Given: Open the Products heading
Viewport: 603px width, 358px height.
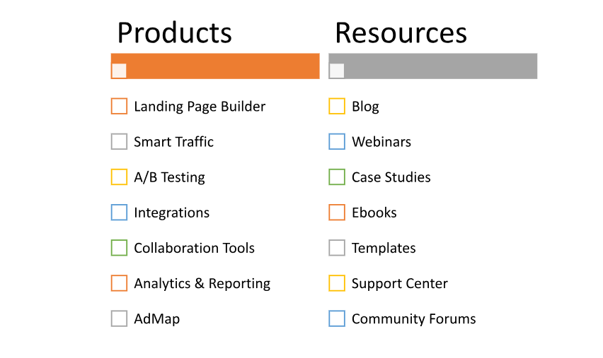Looking at the screenshot, I should tap(175, 33).
